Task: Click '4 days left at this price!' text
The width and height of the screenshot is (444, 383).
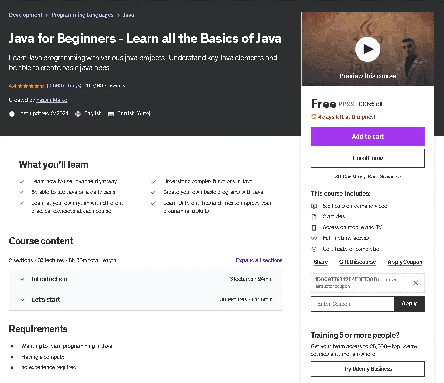Action: pos(347,117)
